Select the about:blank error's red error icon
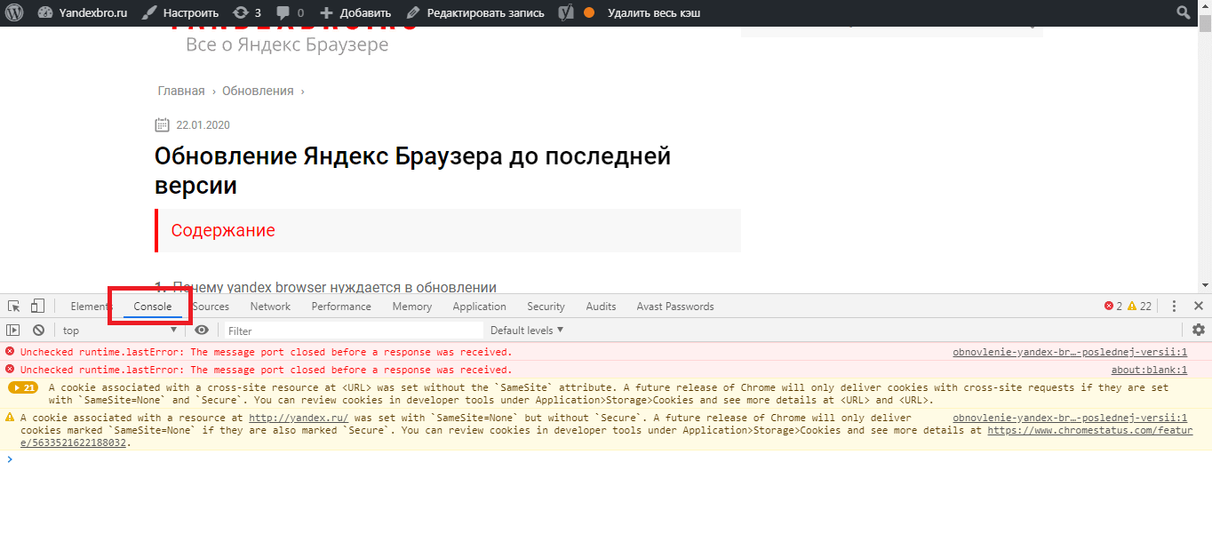 pyautogui.click(x=10, y=369)
